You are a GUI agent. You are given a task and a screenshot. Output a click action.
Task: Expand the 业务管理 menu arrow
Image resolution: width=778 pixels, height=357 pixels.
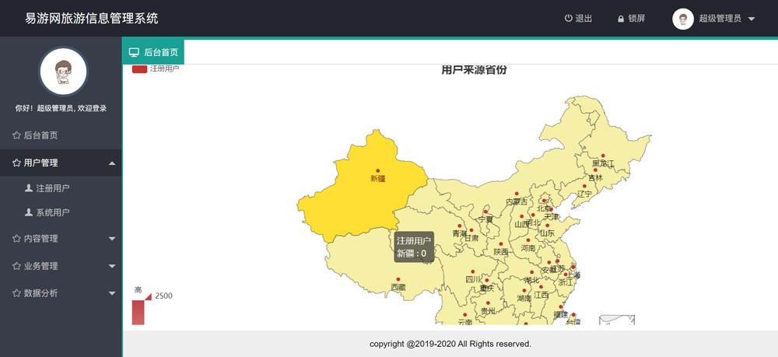point(112,266)
